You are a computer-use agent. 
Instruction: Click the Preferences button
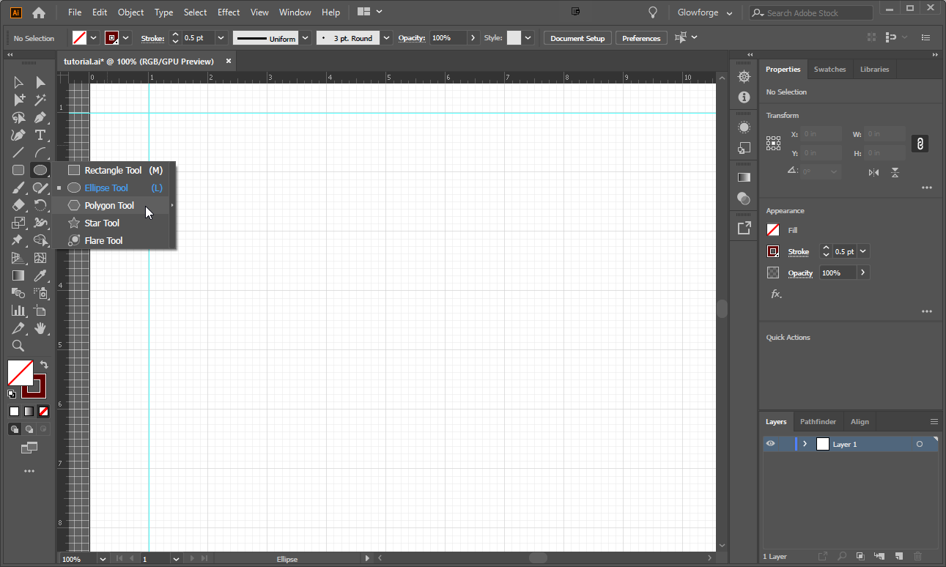point(641,38)
